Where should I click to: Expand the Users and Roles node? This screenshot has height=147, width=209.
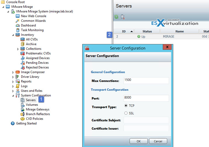pos(13,91)
